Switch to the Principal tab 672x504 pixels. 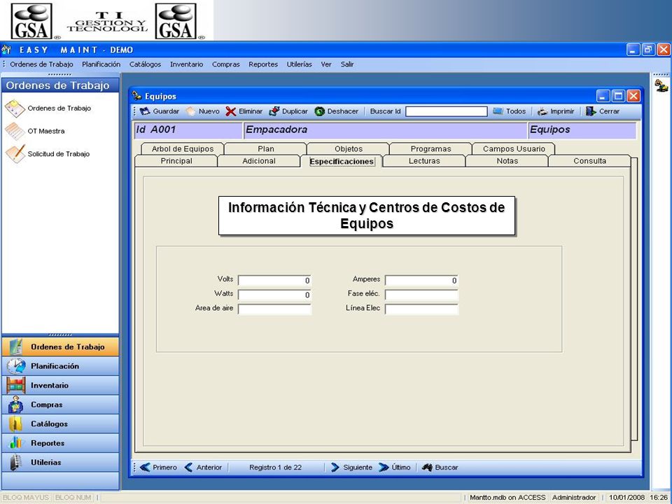(x=176, y=161)
